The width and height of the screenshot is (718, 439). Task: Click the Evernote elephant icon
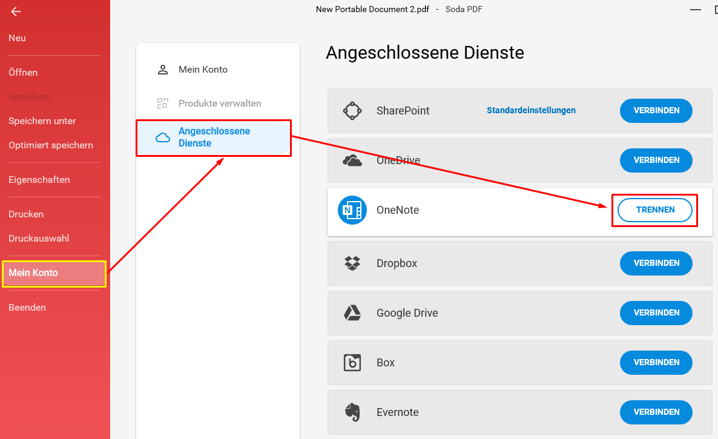(x=352, y=412)
